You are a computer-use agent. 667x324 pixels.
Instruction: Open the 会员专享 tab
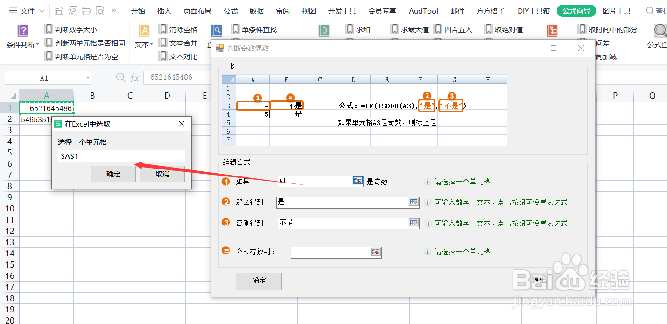point(382,11)
